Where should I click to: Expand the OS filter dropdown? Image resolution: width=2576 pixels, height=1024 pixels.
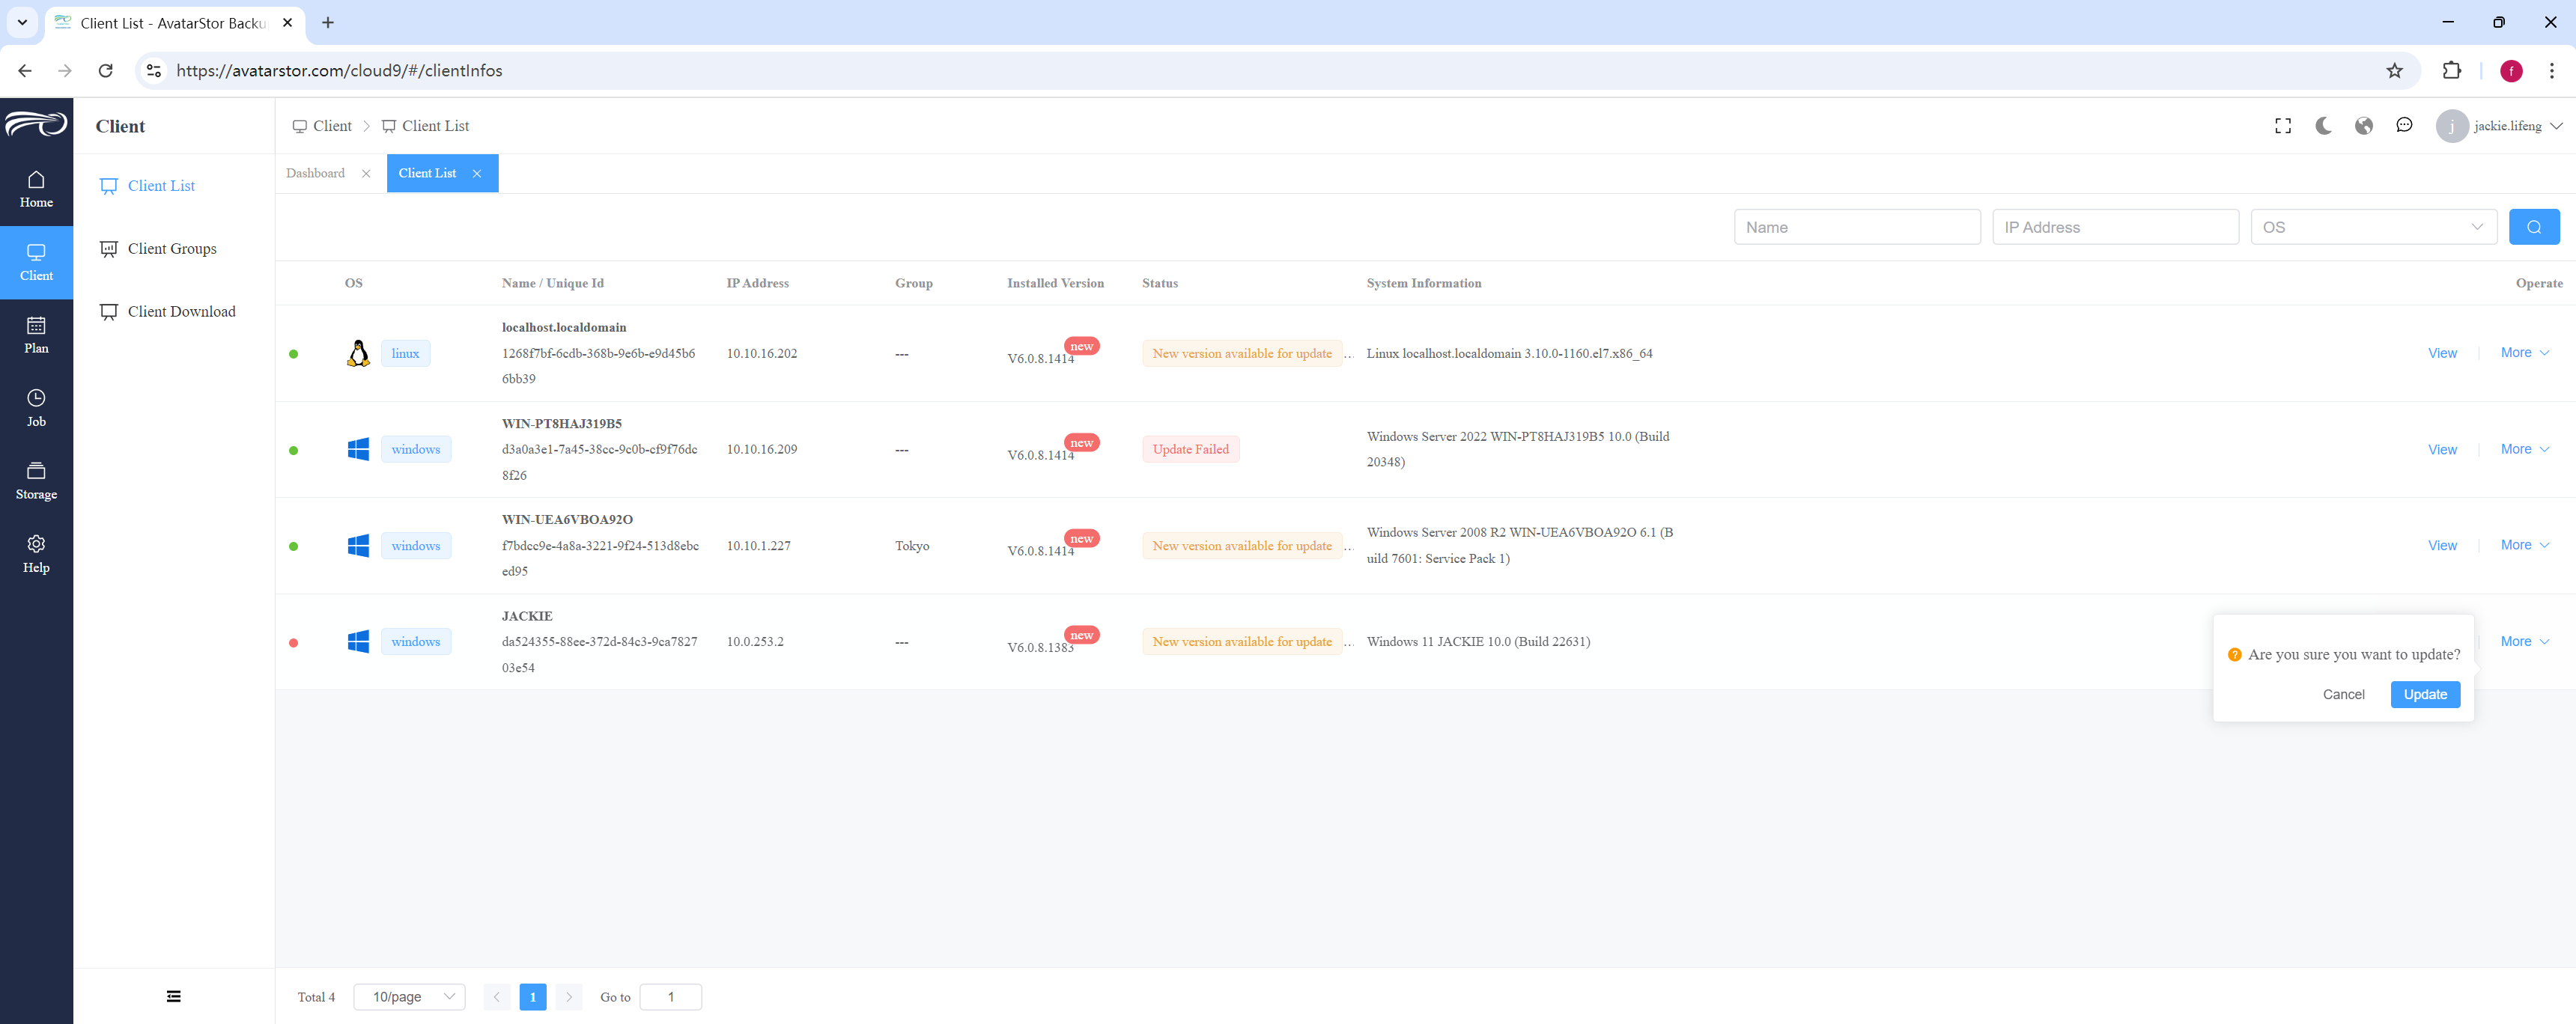2373,227
